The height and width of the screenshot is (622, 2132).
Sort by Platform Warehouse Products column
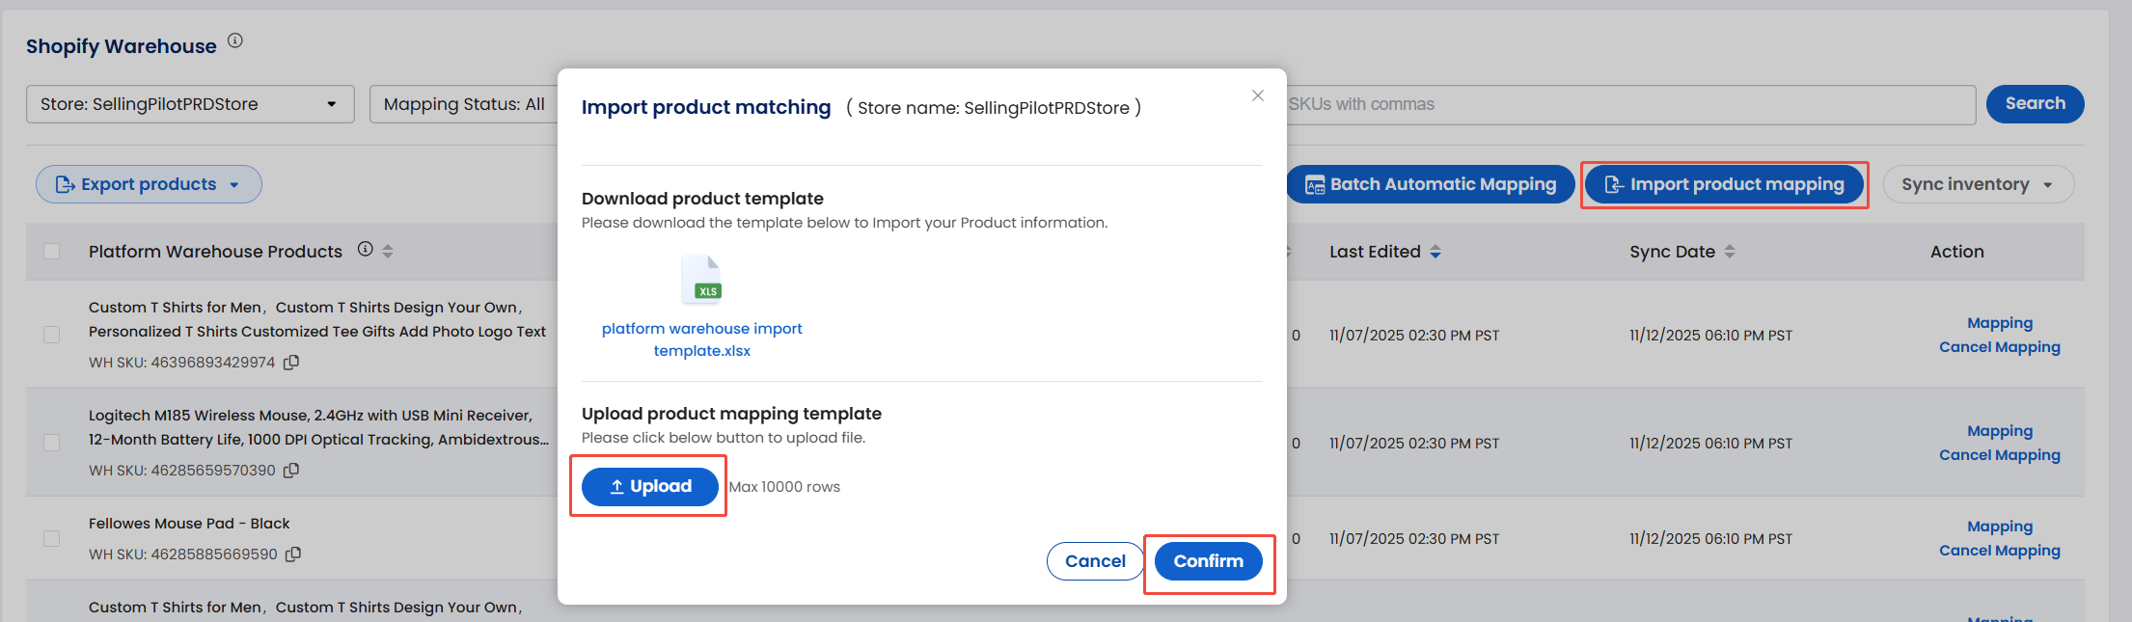(x=388, y=251)
